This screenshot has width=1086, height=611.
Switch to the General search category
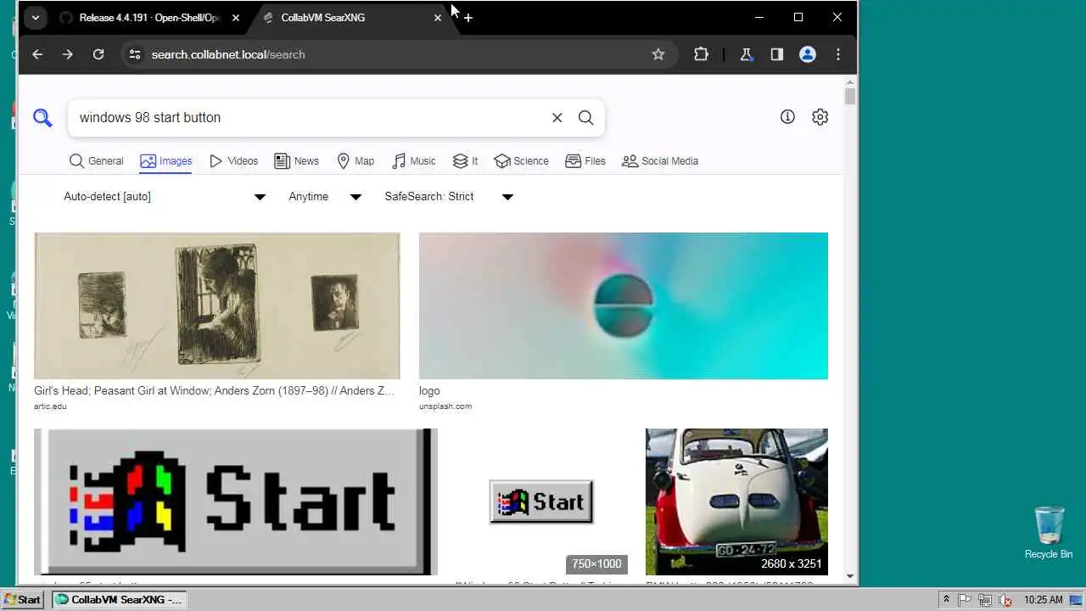tap(96, 161)
